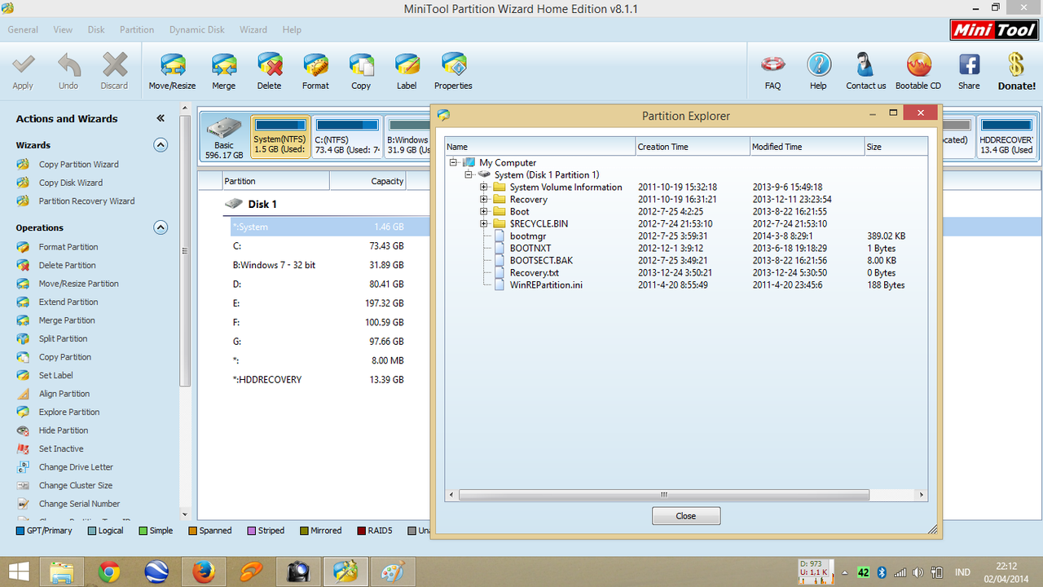This screenshot has height=587, width=1043.
Task: Click the Merge toolbar icon
Action: (223, 65)
